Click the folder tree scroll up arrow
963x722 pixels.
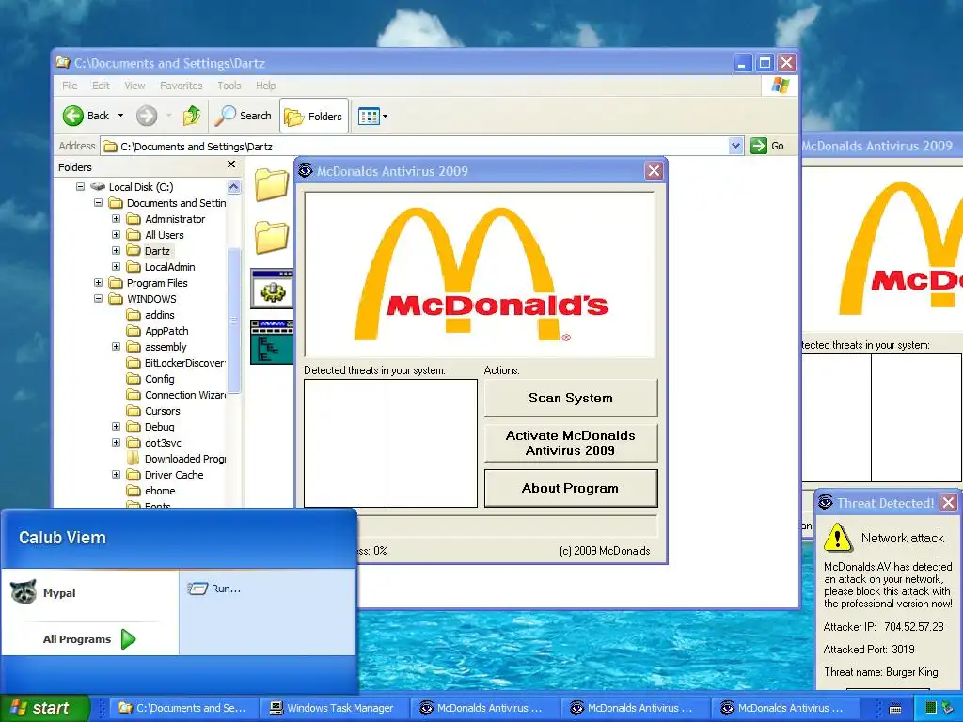(234, 186)
